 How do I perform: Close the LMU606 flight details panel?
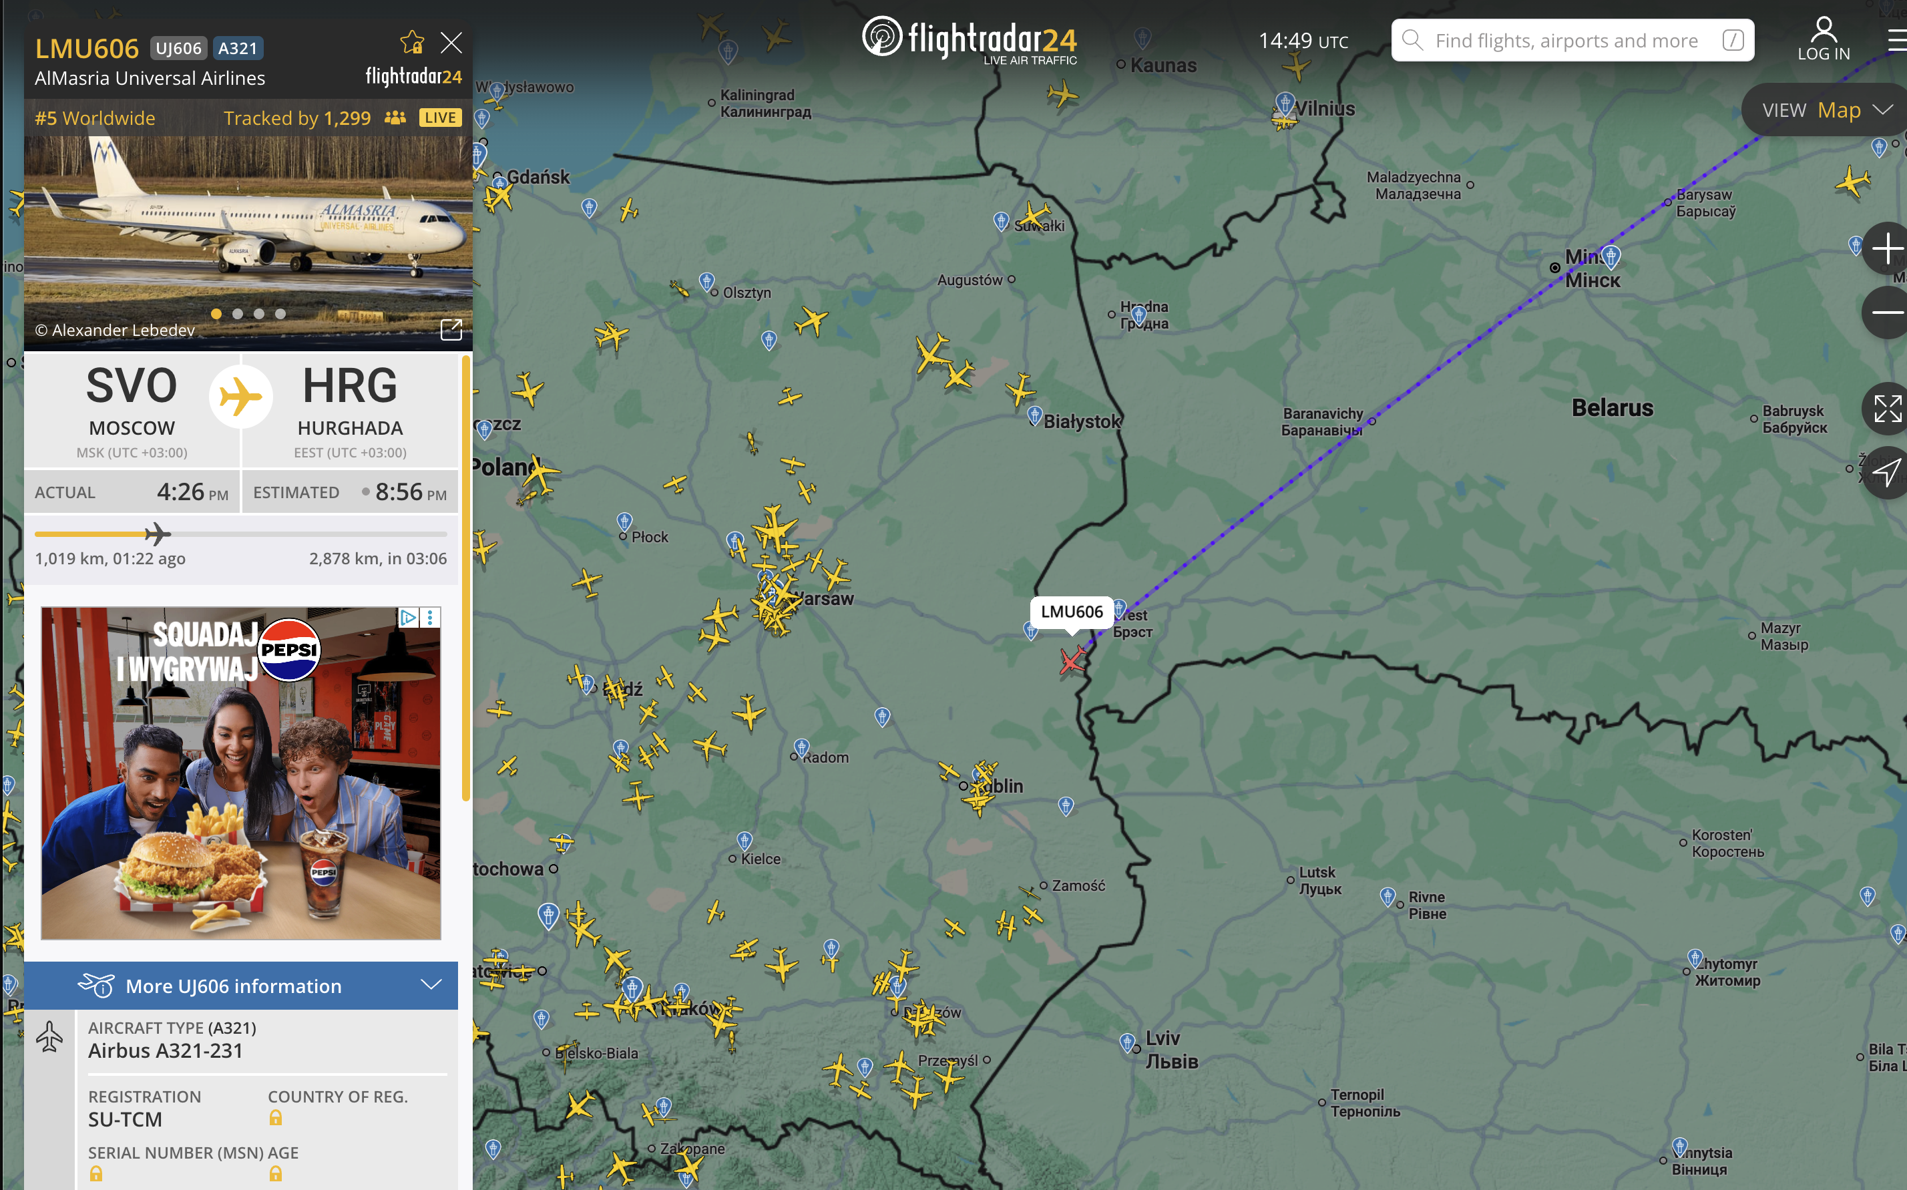click(x=451, y=43)
